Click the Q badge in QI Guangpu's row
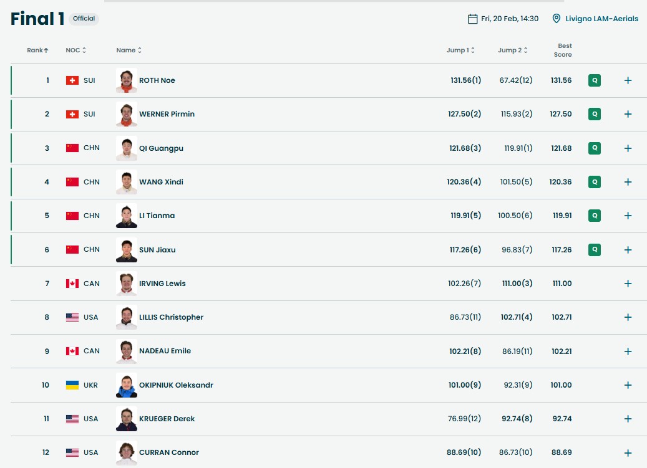Viewport: 647px width, 468px height. (x=595, y=148)
